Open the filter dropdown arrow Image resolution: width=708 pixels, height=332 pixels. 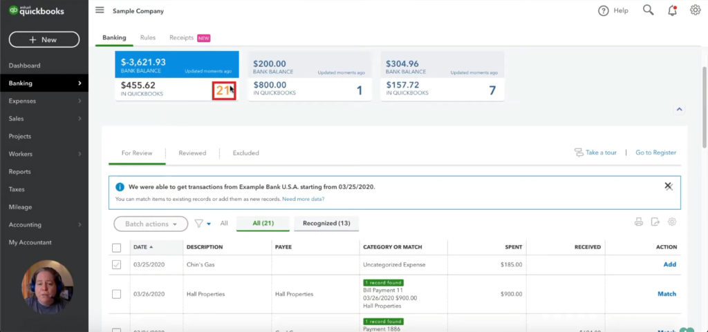[x=209, y=224]
